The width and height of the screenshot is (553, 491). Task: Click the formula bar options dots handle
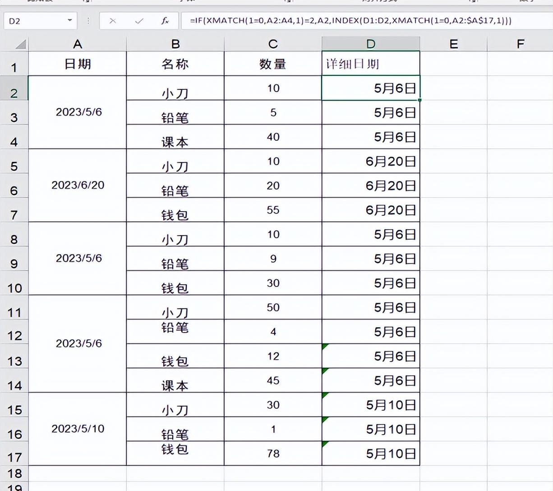tap(88, 21)
